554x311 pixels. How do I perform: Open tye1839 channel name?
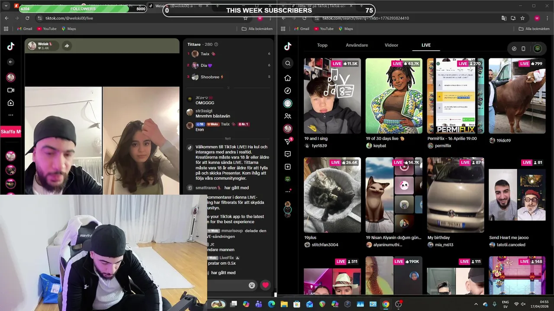coord(319,146)
